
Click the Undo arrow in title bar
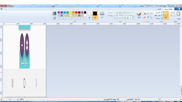point(174,6)
